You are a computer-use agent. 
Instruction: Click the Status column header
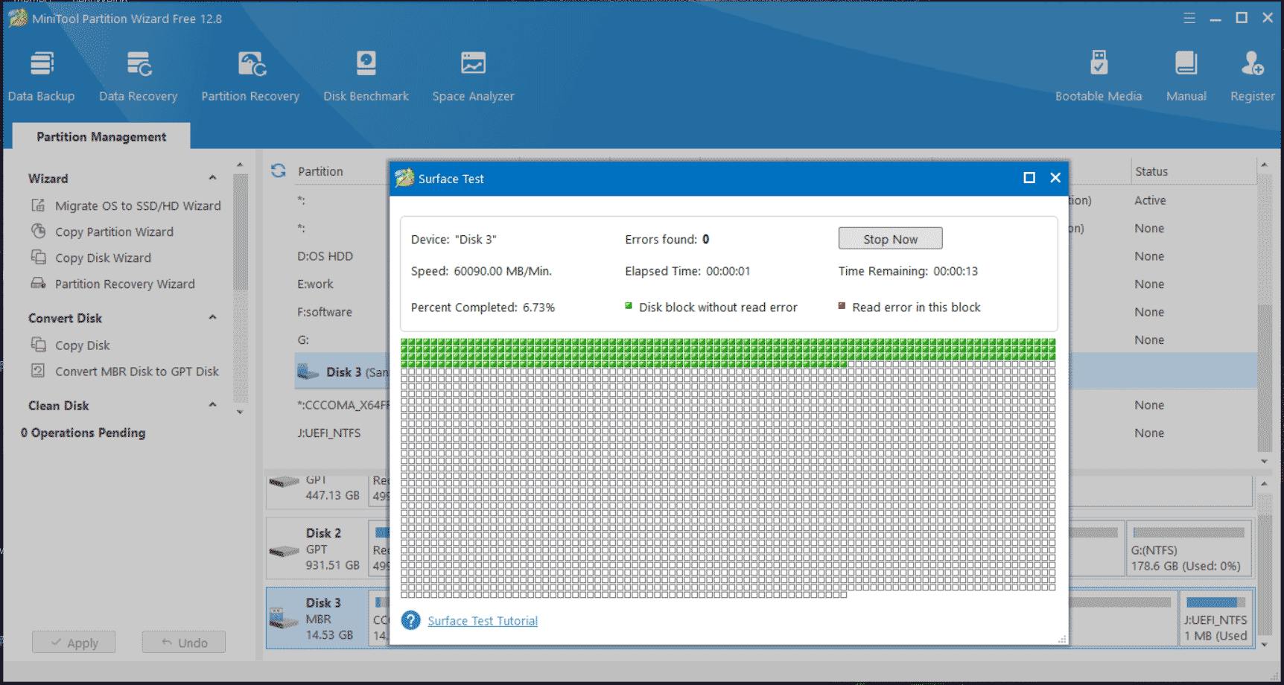[x=1151, y=171]
